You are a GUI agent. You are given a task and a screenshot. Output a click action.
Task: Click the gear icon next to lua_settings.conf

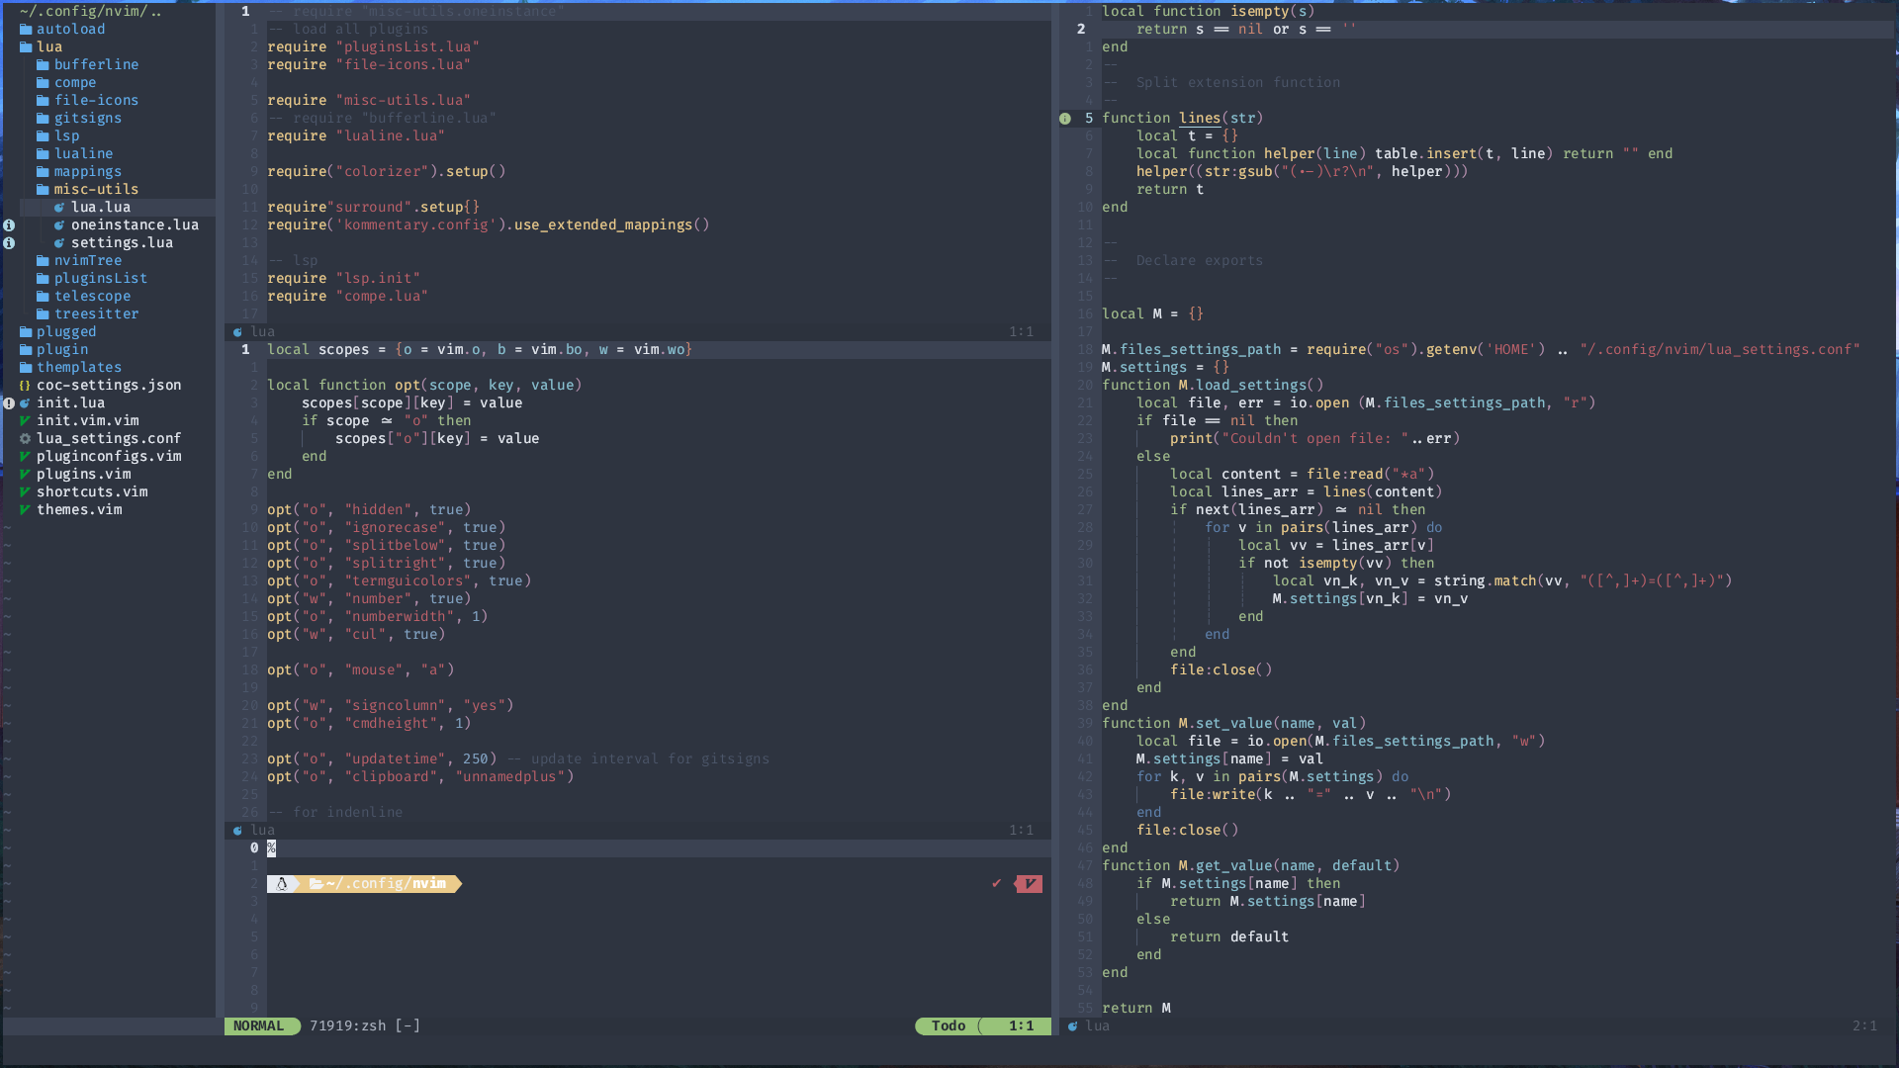click(x=27, y=438)
